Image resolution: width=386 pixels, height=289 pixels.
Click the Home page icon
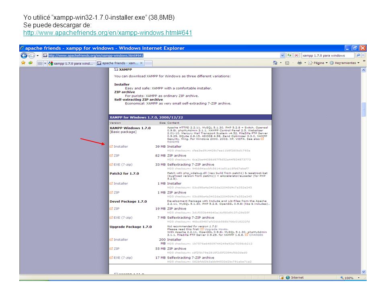point(275,63)
